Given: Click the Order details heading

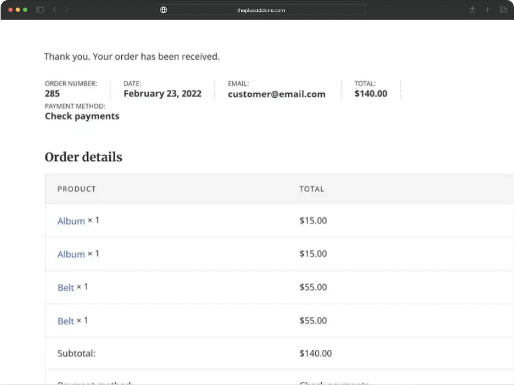Looking at the screenshot, I should pyautogui.click(x=83, y=157).
